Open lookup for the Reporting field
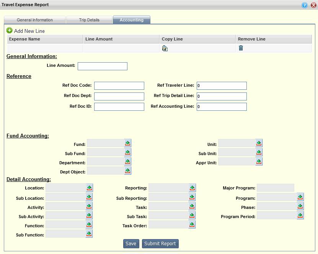The height and width of the screenshot is (254, 318). (x=192, y=188)
